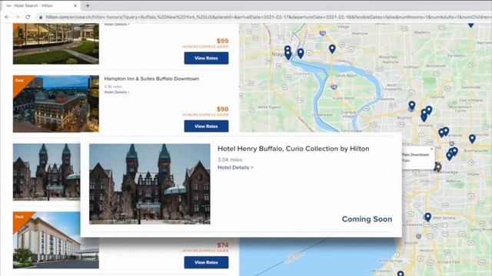Click the 3.04 miles distance text

coord(230,159)
